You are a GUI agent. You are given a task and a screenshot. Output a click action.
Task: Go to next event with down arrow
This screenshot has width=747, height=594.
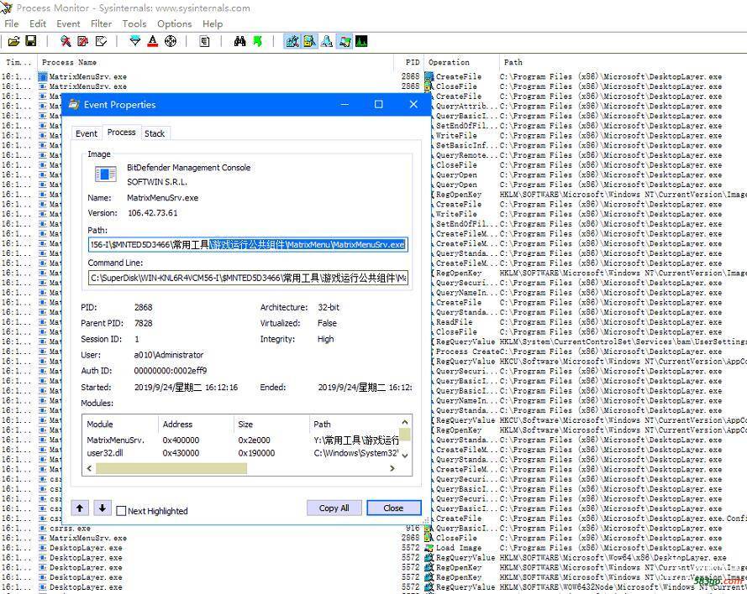pos(103,508)
